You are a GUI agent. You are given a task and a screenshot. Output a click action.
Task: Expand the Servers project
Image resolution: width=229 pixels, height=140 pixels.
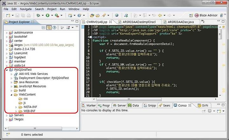(7, 115)
